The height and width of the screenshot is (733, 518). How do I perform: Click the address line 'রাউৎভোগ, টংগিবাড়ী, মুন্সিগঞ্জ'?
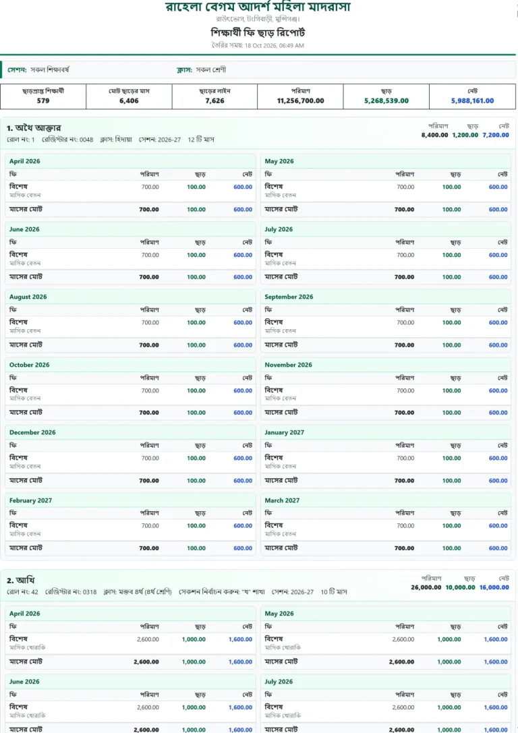[x=258, y=19]
